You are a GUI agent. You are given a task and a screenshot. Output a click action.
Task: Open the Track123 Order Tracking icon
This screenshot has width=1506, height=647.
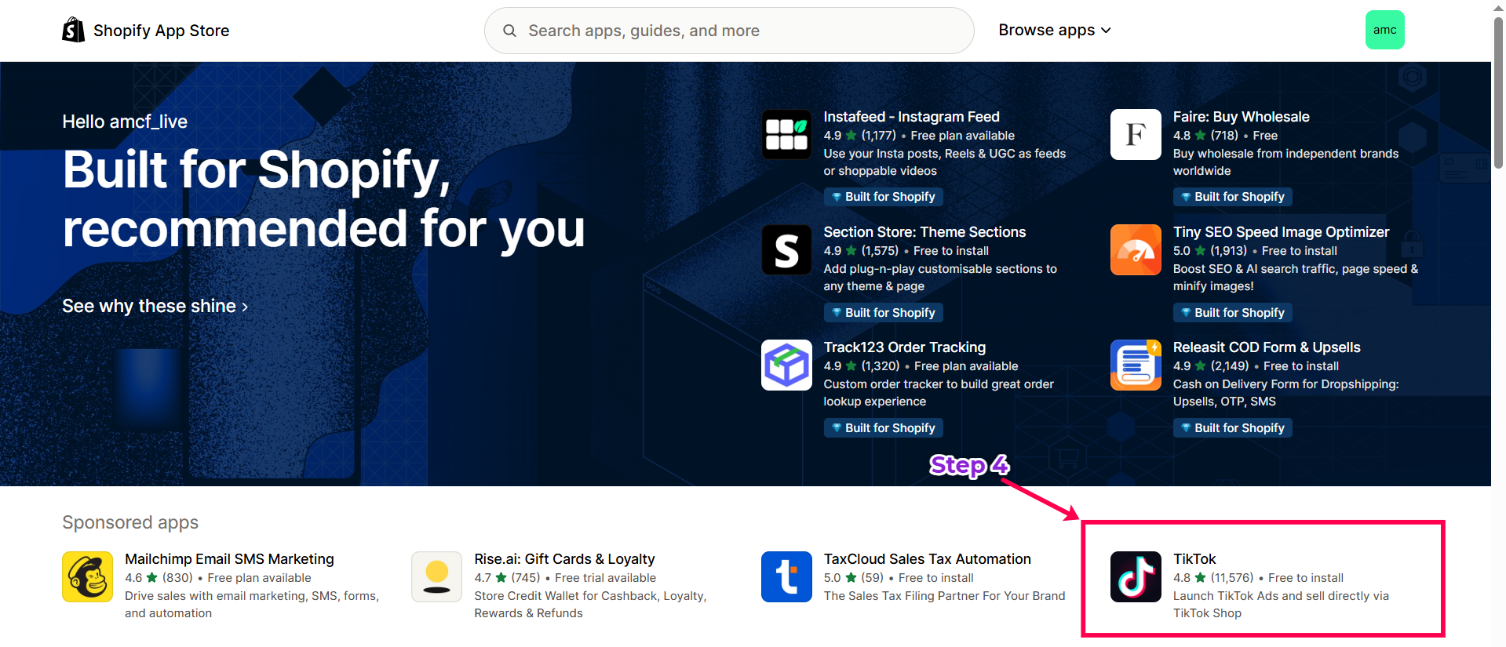(x=786, y=365)
